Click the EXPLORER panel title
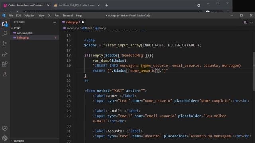 pyautogui.click(x=19, y=22)
